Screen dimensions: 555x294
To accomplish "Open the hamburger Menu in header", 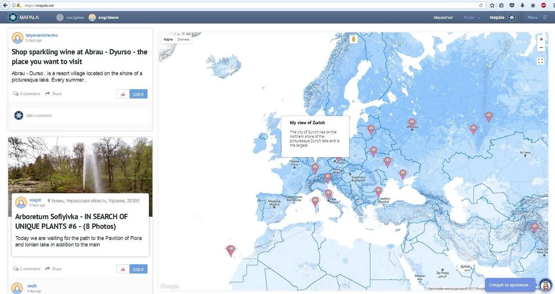I will pyautogui.click(x=538, y=17).
